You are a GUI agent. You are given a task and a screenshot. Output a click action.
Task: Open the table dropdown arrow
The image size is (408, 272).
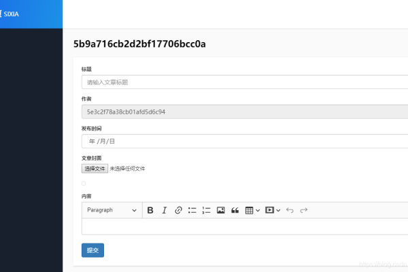[x=258, y=210]
